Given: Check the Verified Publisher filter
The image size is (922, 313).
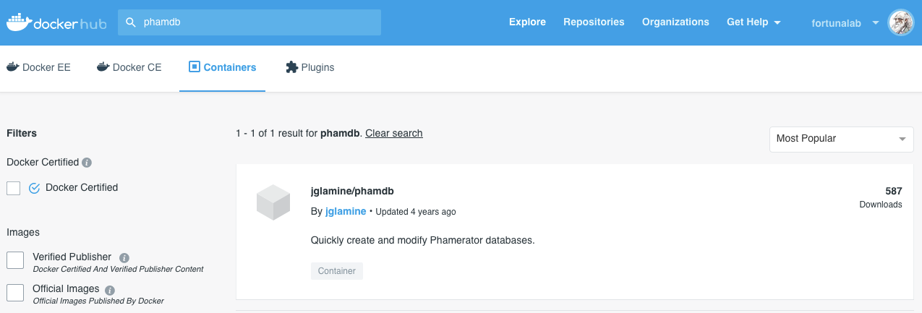Looking at the screenshot, I should (x=15, y=261).
